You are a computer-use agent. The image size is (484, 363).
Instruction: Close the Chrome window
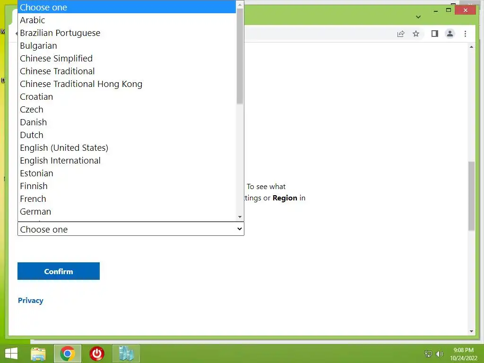466,10
